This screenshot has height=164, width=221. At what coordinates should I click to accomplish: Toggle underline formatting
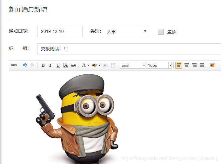click(x=58, y=65)
